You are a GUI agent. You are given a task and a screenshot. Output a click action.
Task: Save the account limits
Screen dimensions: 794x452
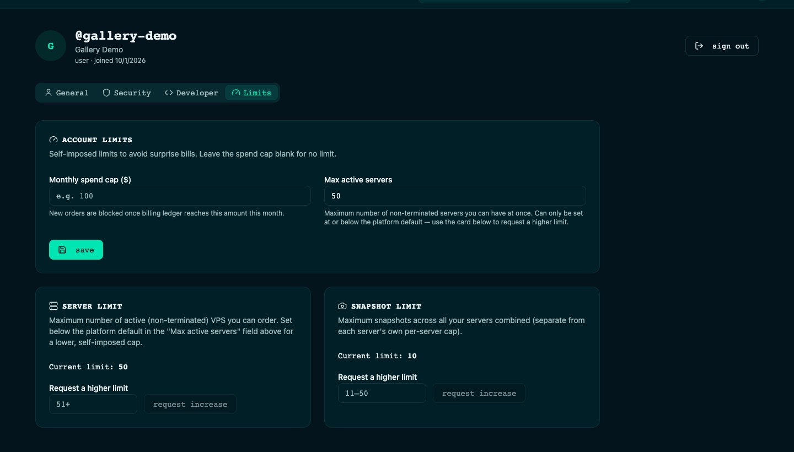pyautogui.click(x=76, y=250)
